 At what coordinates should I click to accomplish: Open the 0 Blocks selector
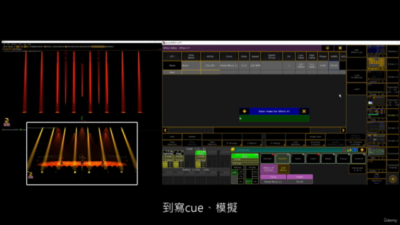coord(251,143)
